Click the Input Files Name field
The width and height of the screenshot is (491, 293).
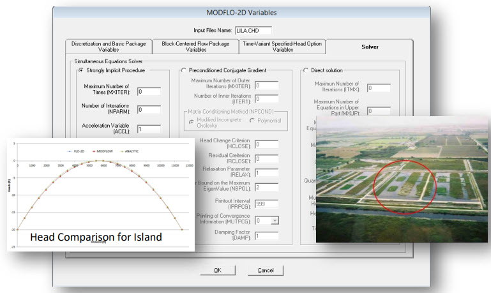click(253, 30)
